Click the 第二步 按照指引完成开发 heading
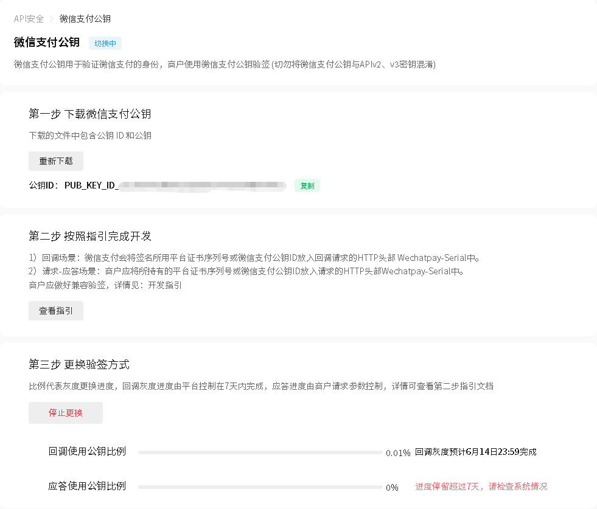The width and height of the screenshot is (597, 509). [x=90, y=236]
